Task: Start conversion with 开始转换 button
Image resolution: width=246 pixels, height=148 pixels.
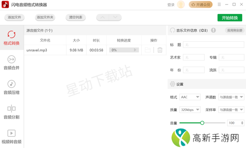Action: [230, 18]
